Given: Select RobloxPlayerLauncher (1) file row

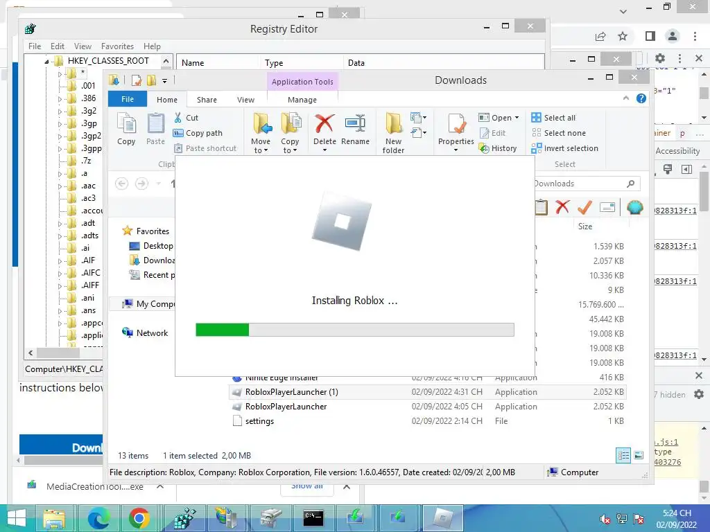Looking at the screenshot, I should click(x=428, y=392).
